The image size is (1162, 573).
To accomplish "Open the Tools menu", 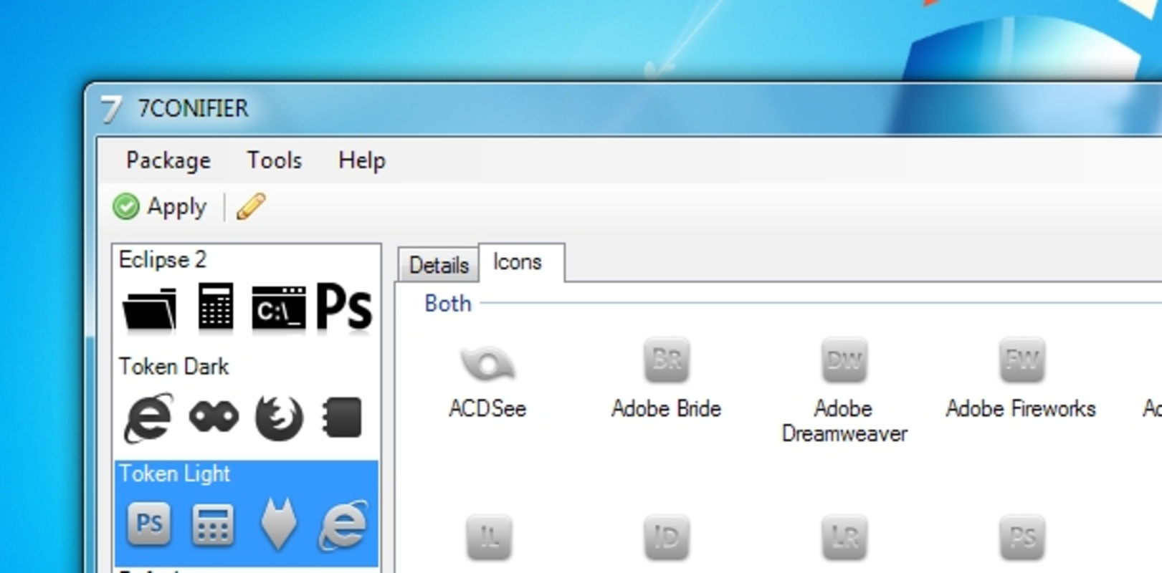I will point(275,160).
